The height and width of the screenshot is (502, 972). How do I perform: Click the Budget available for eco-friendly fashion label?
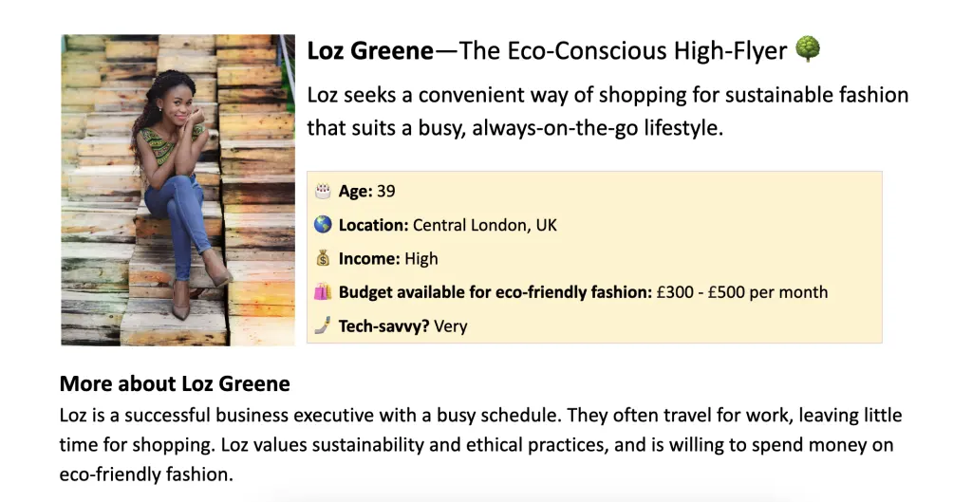tap(495, 292)
